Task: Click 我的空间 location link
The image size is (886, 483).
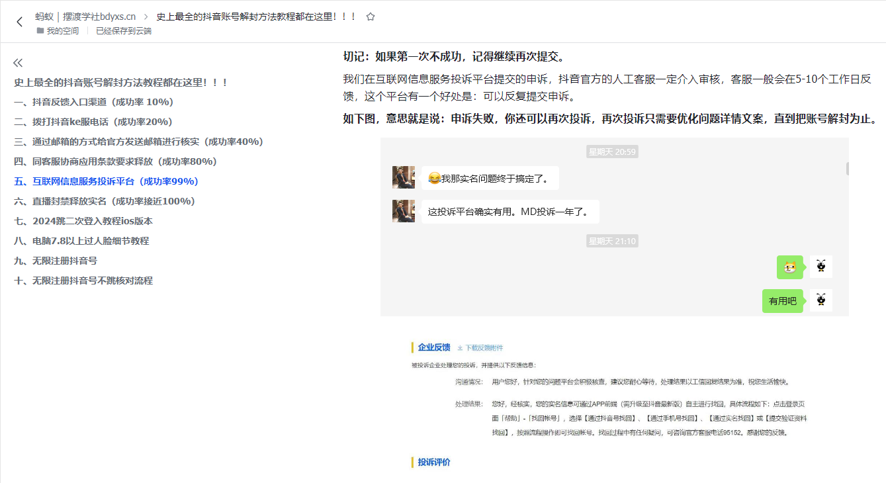Action: (63, 30)
